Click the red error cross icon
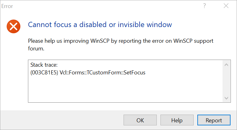Image resolution: width=237 pixels, height=130 pixels. [14, 27]
